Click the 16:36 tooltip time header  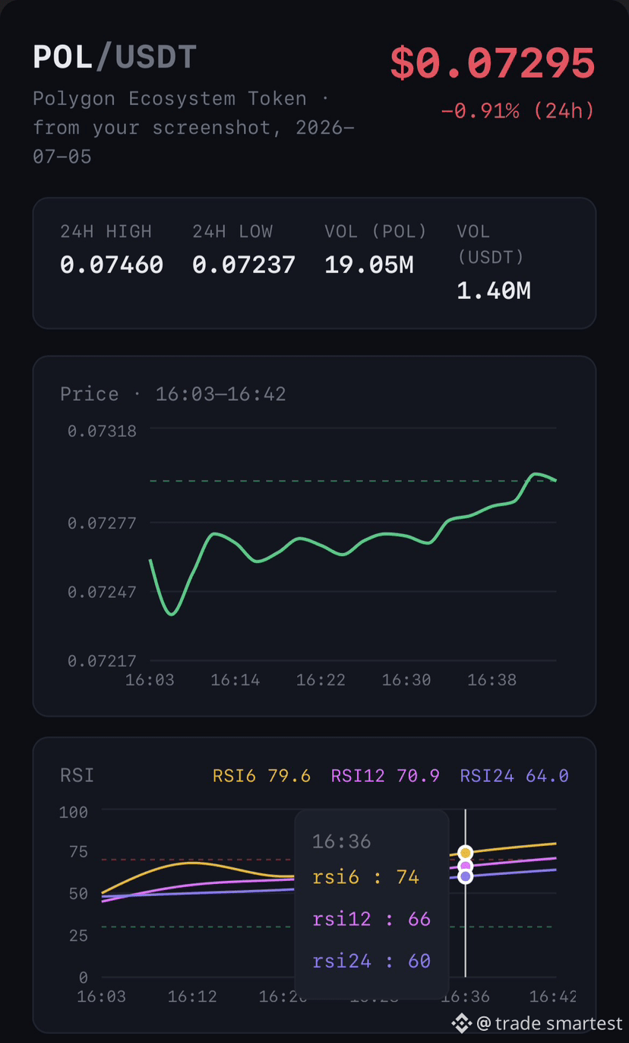(342, 841)
